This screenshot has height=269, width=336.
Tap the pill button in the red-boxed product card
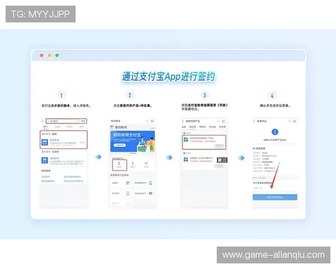[x=219, y=146]
